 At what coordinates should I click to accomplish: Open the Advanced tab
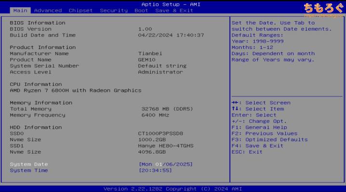pyautogui.click(x=48, y=11)
